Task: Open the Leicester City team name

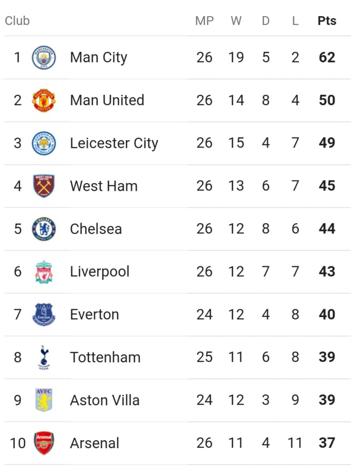Action: point(114,143)
